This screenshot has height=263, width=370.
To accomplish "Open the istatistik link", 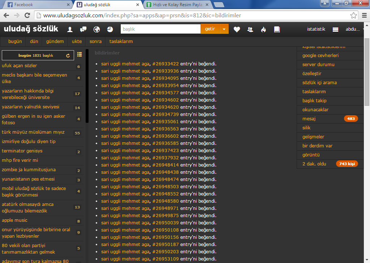I will point(316,29).
